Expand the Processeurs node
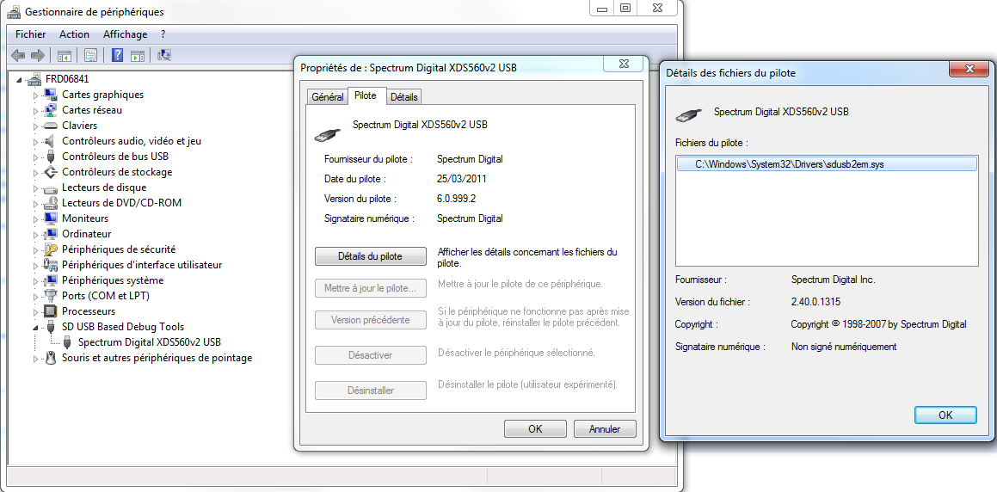 pos(35,311)
